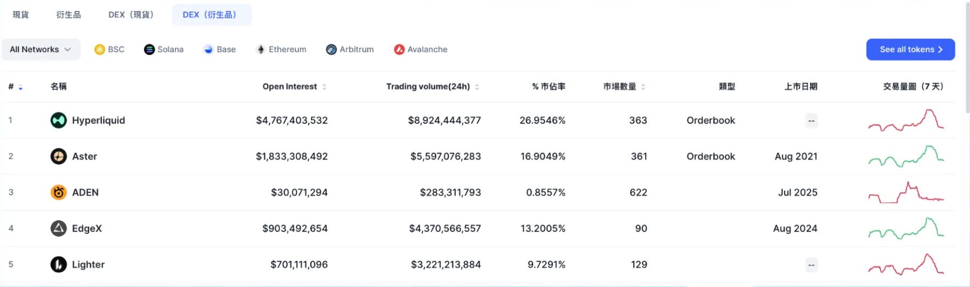Sort by Trading volume(24h) arrows
The width and height of the screenshot is (970, 287).
pos(477,87)
